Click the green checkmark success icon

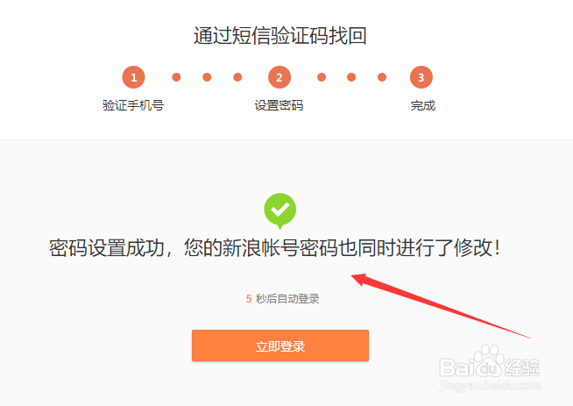[x=279, y=210]
